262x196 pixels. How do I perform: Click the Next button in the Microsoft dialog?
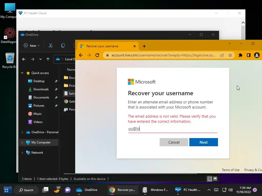pyautogui.click(x=203, y=142)
